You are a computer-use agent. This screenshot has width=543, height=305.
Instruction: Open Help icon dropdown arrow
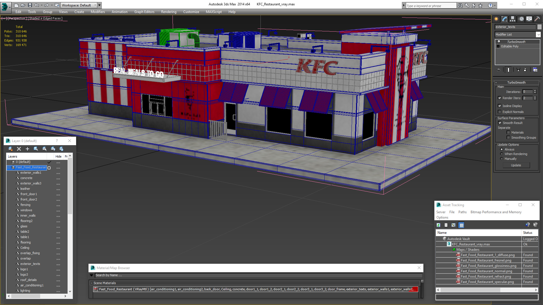pos(495,5)
